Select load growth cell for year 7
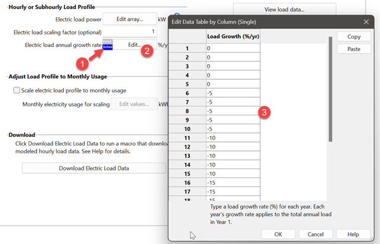The height and width of the screenshot is (244, 380). 233,102
